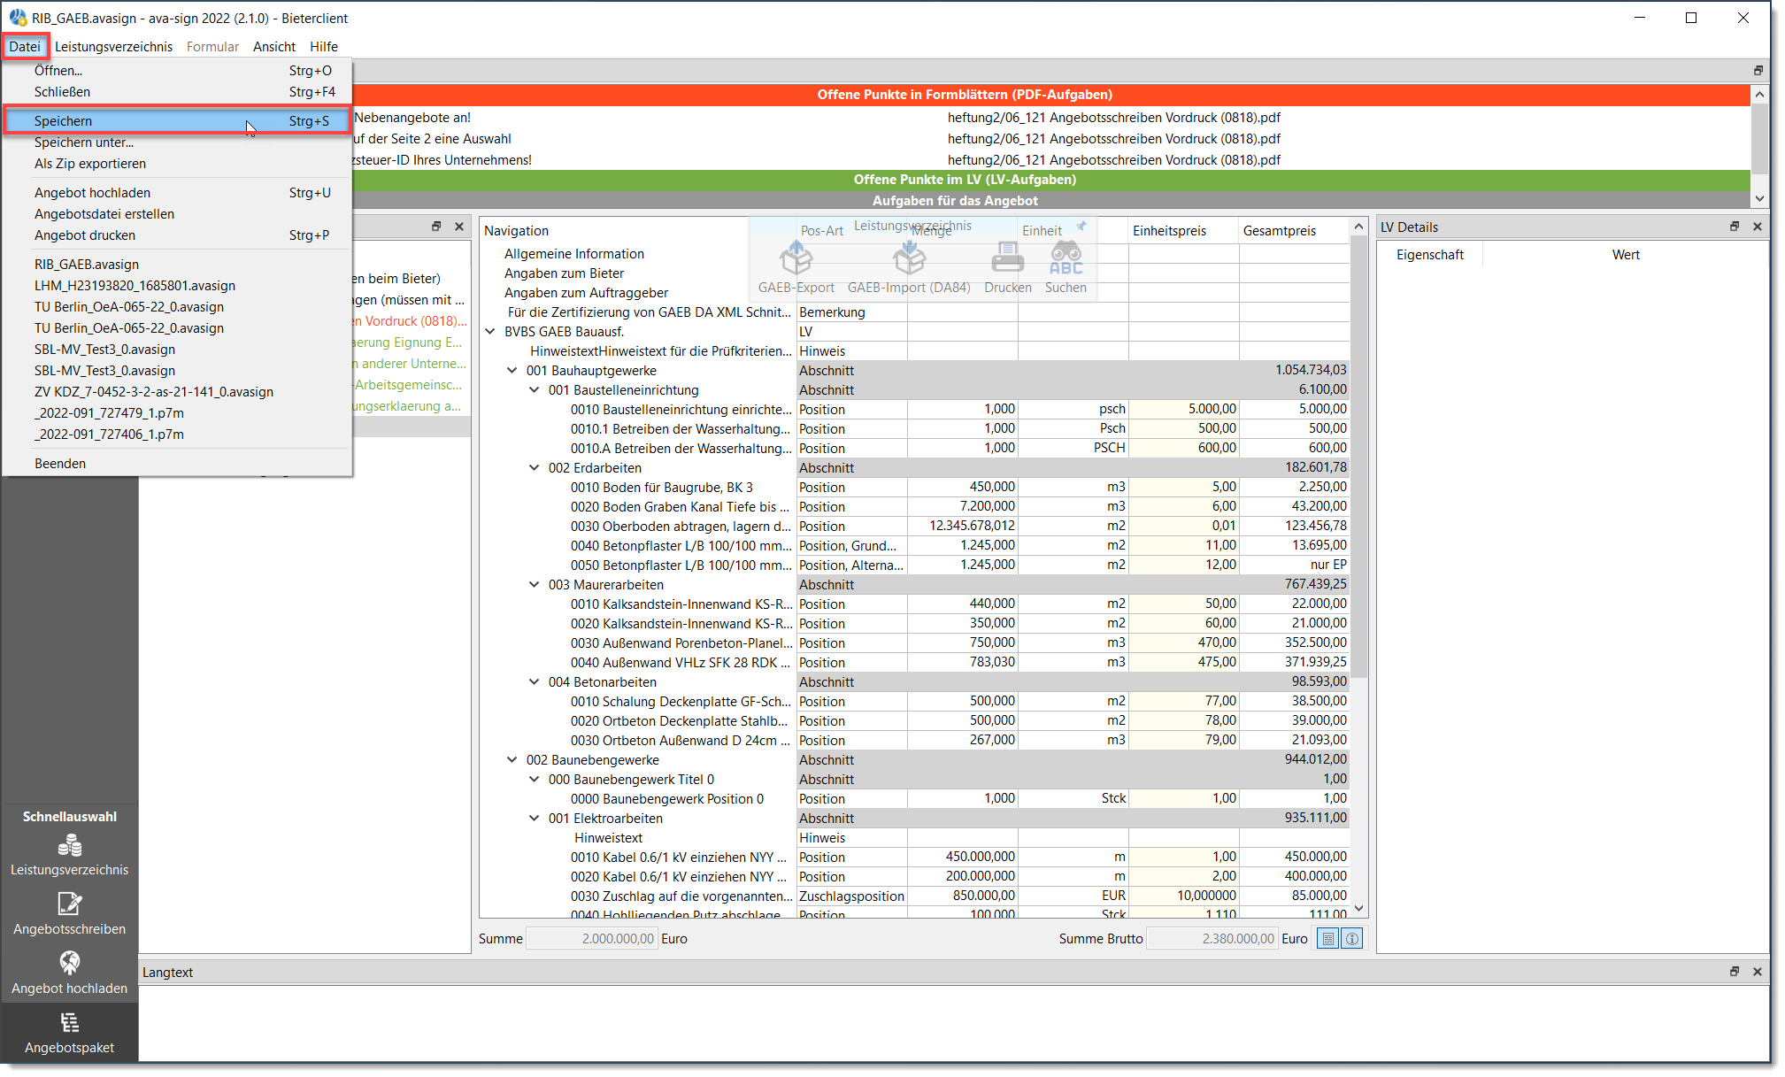The width and height of the screenshot is (1785, 1077).
Task: Collapse 001 Baustelleneinrichtung node
Action: pyautogui.click(x=535, y=390)
